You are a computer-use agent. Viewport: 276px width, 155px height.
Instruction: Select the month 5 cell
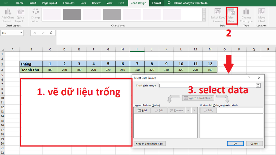(108, 64)
